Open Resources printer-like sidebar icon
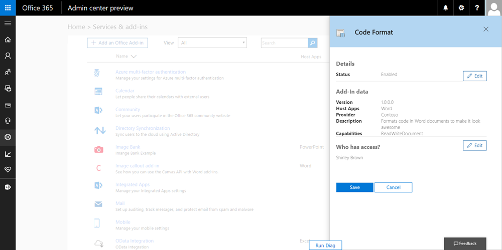502x250 pixels. point(8,89)
